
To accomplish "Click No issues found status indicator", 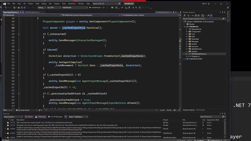I will 23,110.
